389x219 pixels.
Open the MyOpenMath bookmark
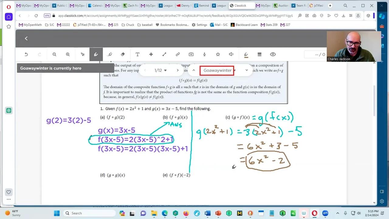(30, 25)
